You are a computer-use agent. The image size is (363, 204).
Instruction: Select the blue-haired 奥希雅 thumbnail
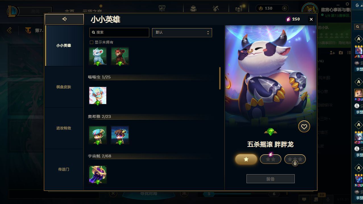[98, 135]
